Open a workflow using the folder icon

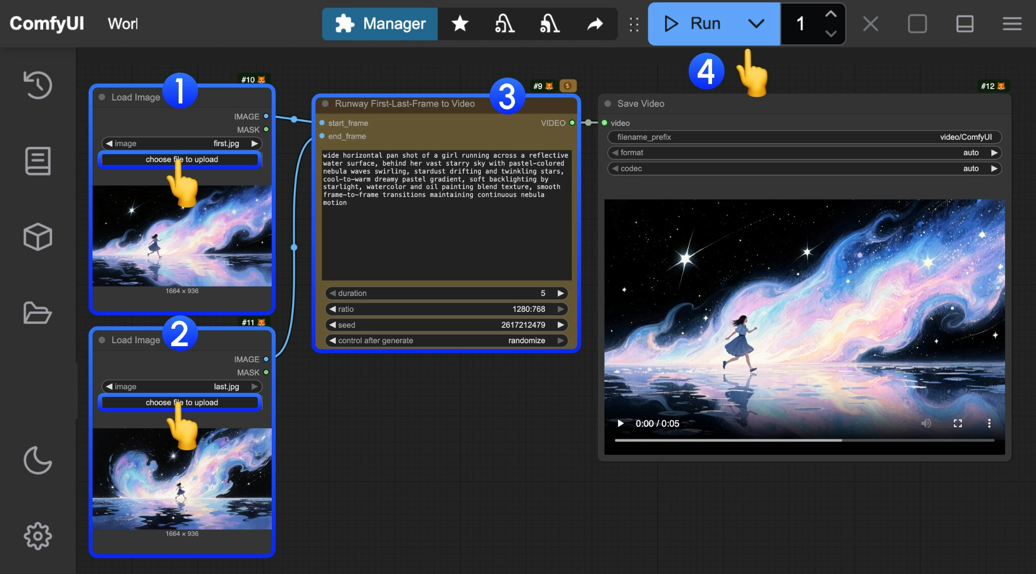pos(38,313)
